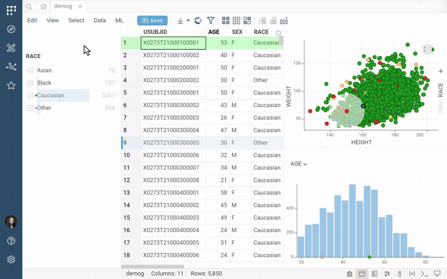Open the Select menu

76,20
